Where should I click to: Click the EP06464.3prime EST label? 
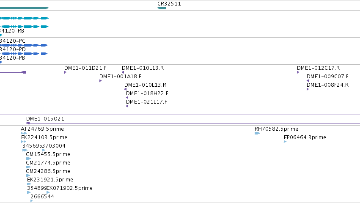tap(305, 137)
